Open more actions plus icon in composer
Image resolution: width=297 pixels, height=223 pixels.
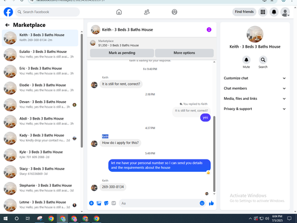coord(91,203)
